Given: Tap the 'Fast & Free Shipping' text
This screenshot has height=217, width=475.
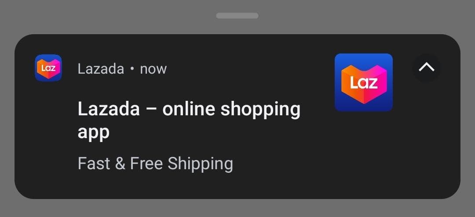Looking at the screenshot, I should [x=155, y=164].
